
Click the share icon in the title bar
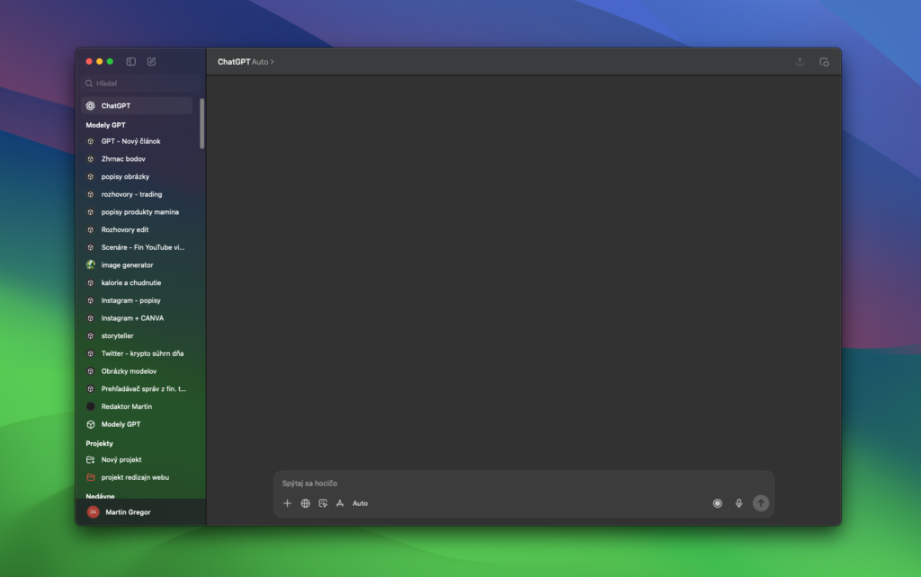pyautogui.click(x=800, y=61)
